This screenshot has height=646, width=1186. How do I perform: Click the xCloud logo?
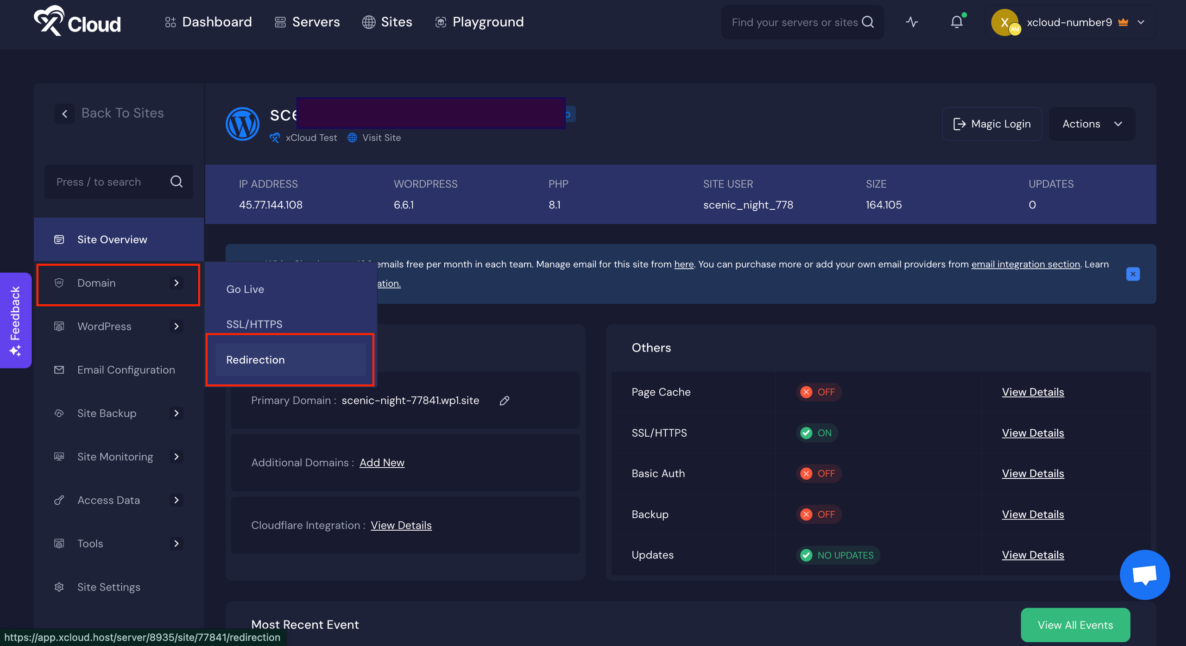(x=77, y=21)
